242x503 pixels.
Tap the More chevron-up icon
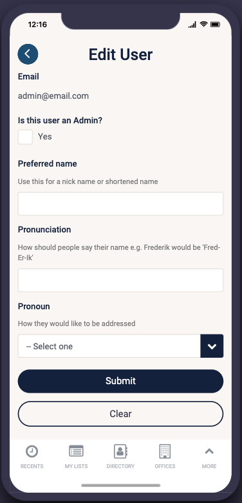tap(209, 451)
